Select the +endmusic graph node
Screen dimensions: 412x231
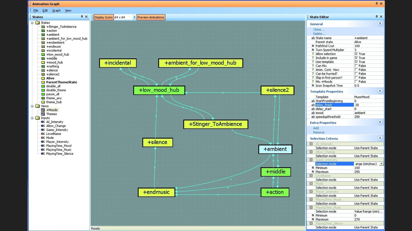157,192
